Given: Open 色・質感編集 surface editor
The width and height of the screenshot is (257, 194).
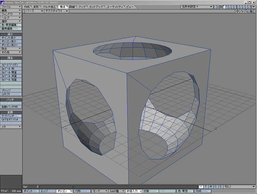Looking at the screenshot, I should [x=11, y=25].
